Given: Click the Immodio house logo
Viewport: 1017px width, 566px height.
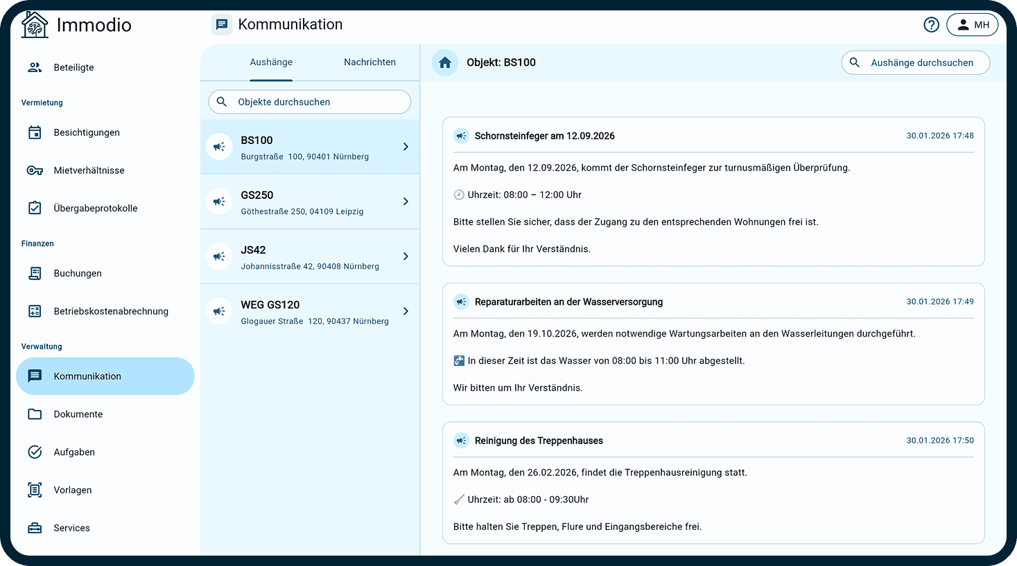Looking at the screenshot, I should [x=35, y=25].
